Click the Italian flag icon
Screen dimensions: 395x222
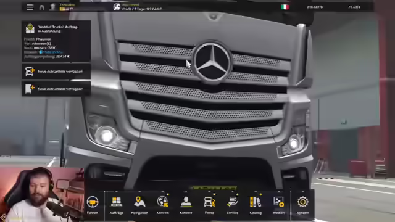point(285,7)
